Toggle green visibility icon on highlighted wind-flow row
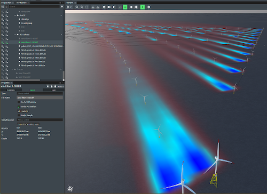 (x=3, y=43)
